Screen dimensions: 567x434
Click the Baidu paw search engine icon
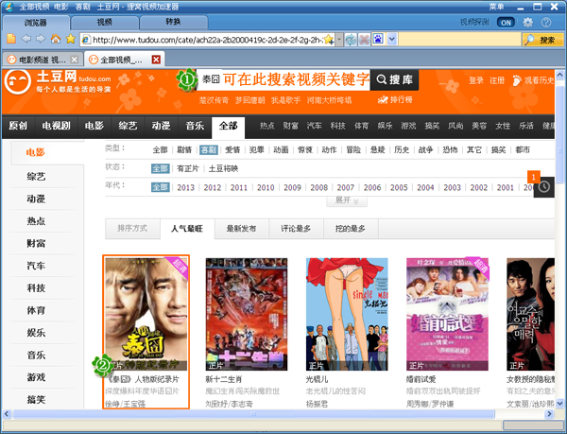(378, 39)
